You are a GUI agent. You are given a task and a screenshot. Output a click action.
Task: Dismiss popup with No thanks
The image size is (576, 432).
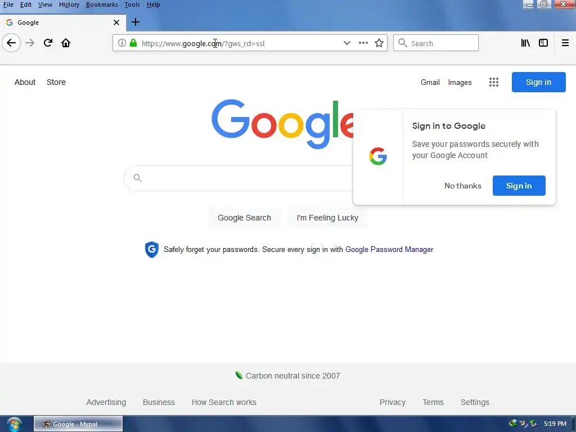point(463,186)
